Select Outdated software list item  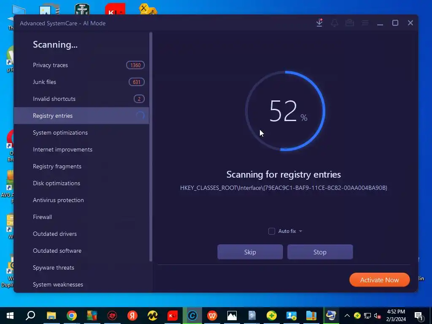click(x=81, y=251)
